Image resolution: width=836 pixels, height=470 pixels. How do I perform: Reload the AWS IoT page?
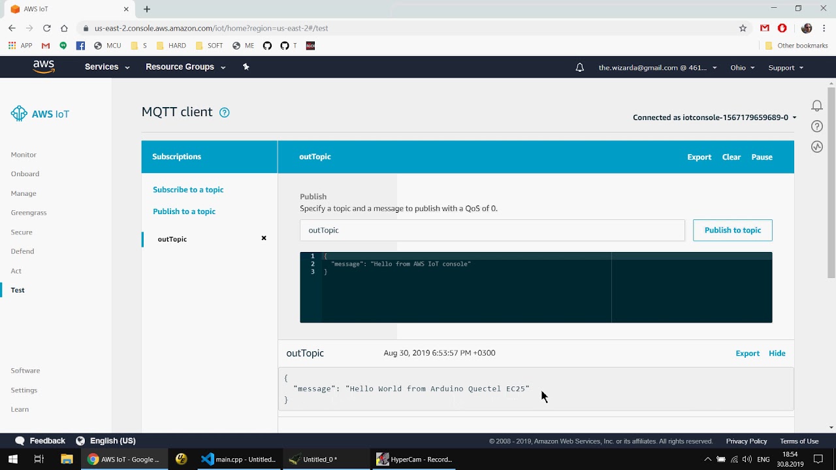pyautogui.click(x=47, y=28)
